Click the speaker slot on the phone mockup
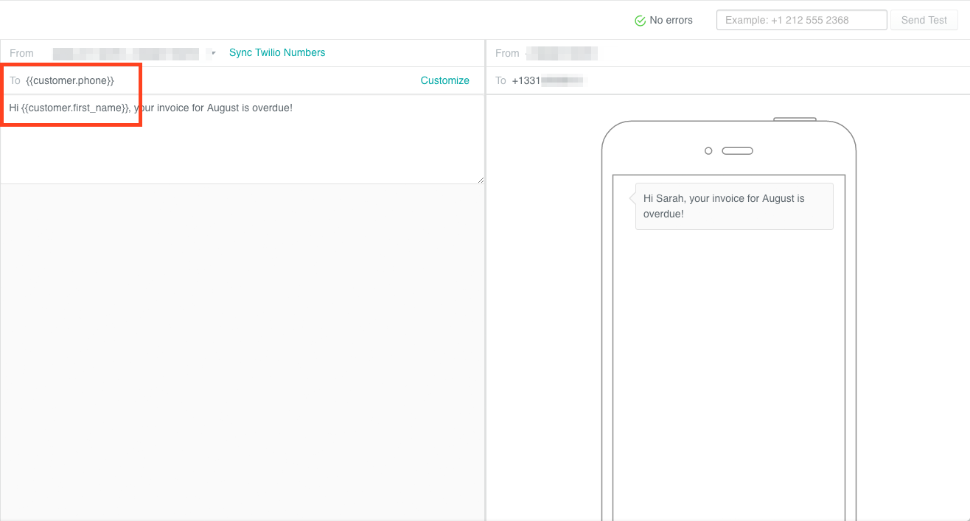The height and width of the screenshot is (521, 970). 738,150
